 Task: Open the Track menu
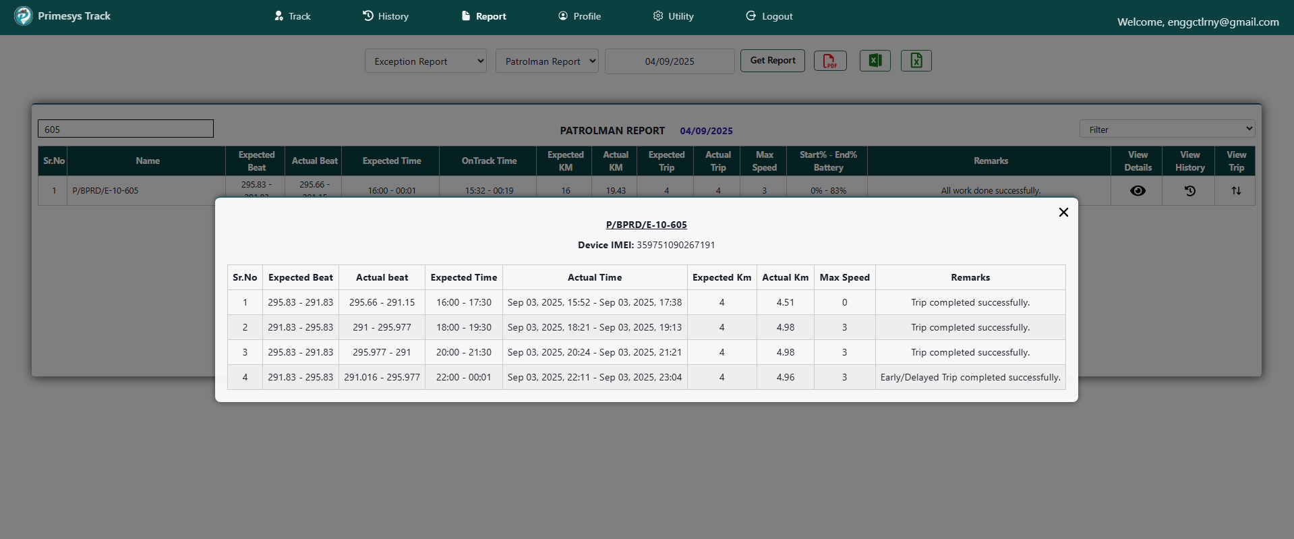[x=293, y=16]
